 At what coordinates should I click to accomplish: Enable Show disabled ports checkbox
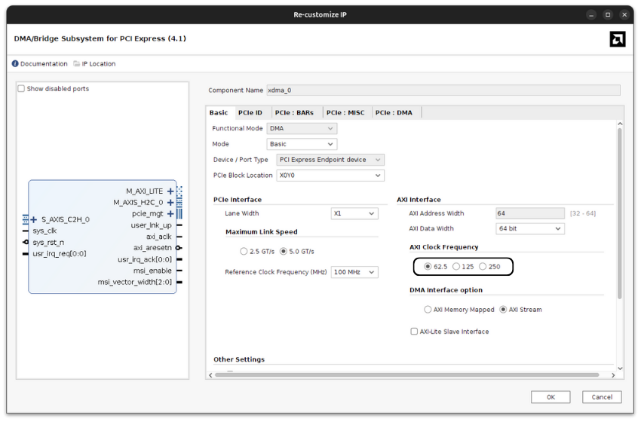22,89
